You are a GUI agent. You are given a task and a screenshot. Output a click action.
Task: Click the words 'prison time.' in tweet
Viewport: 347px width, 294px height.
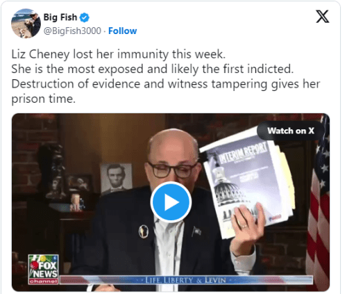44,99
